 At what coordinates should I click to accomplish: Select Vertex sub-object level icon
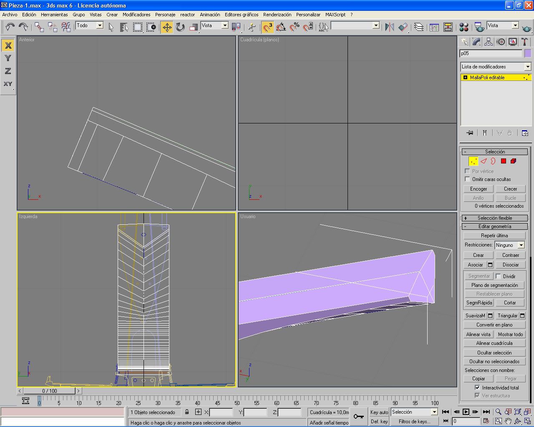[x=474, y=161]
